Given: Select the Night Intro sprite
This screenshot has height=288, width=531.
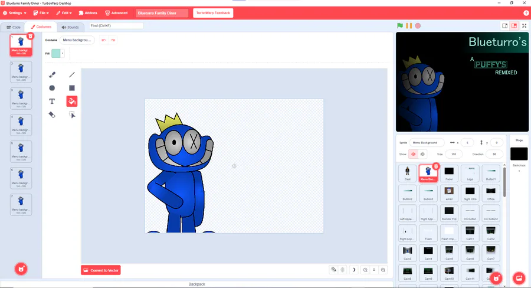Looking at the screenshot, I should (x=470, y=194).
